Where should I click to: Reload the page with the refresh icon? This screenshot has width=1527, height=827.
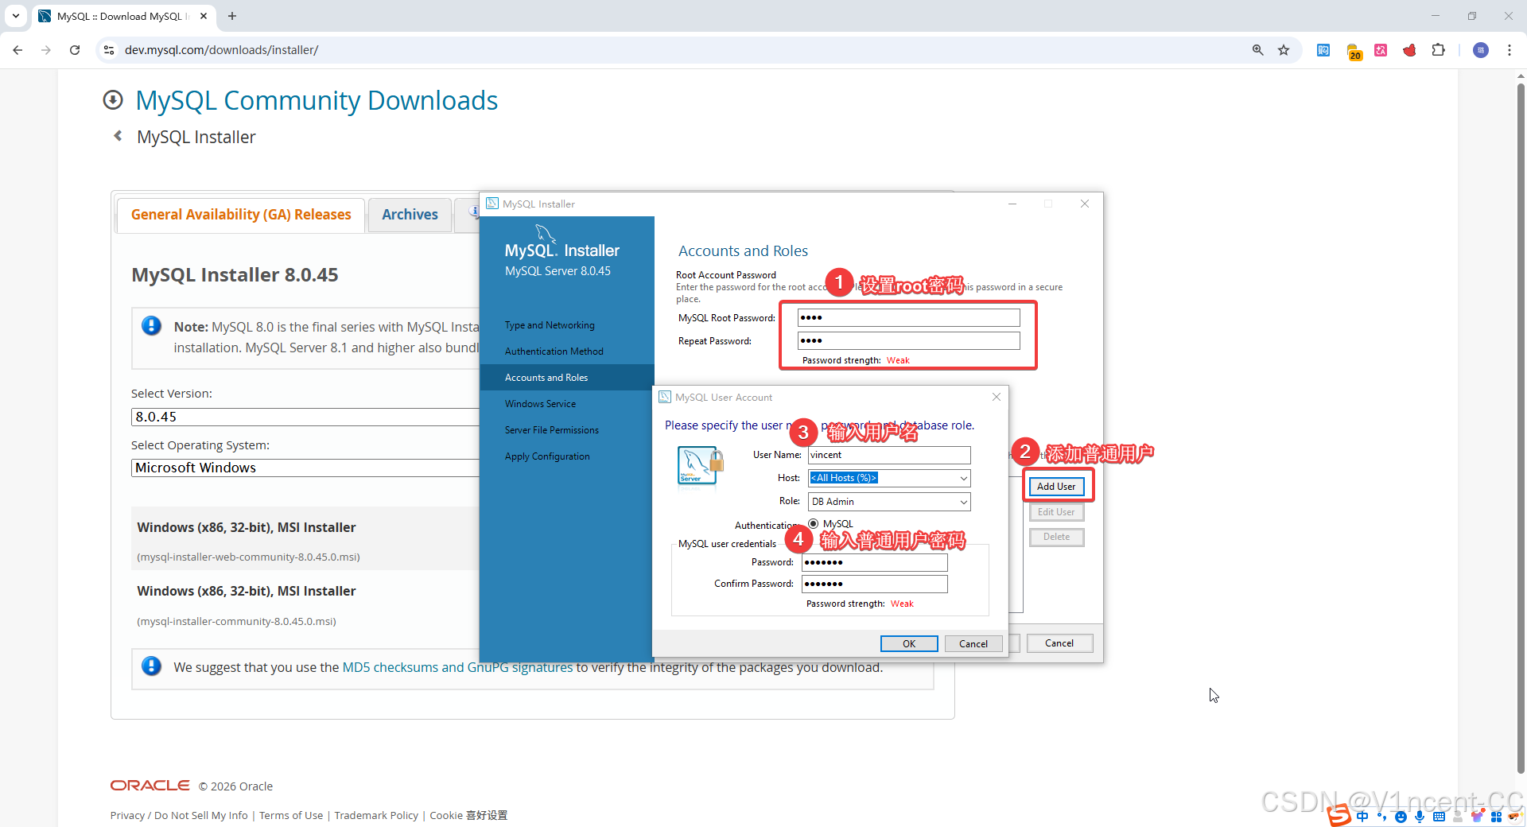point(75,50)
